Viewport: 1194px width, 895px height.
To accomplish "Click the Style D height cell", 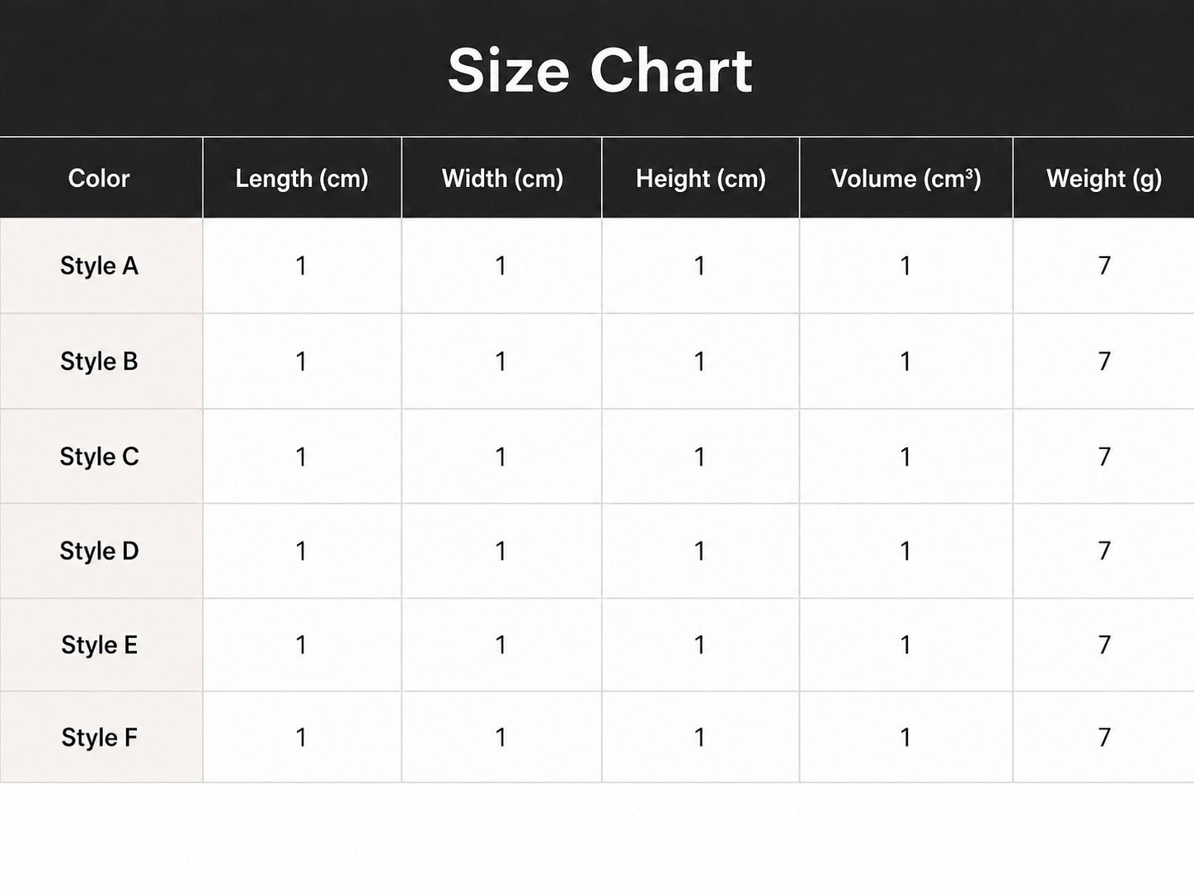I will (701, 551).
